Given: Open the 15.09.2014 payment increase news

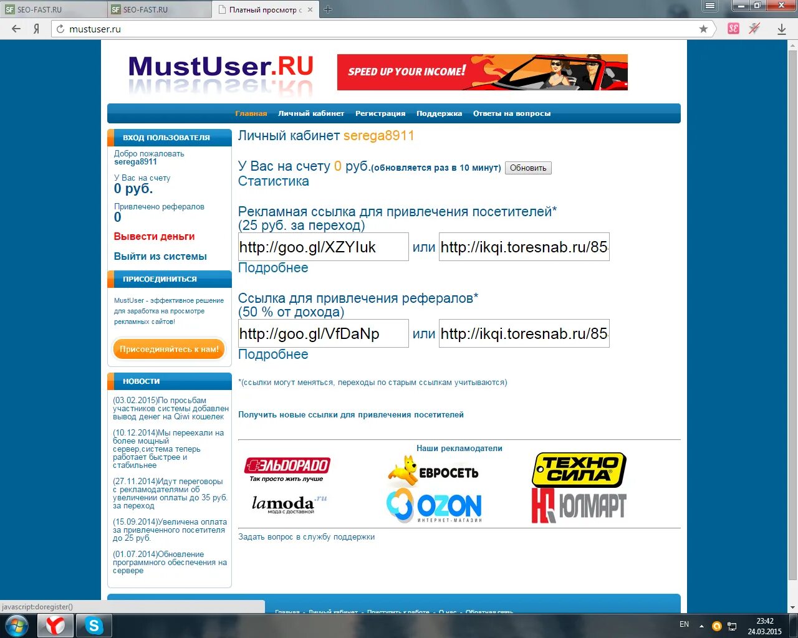Looking at the screenshot, I should 170,530.
